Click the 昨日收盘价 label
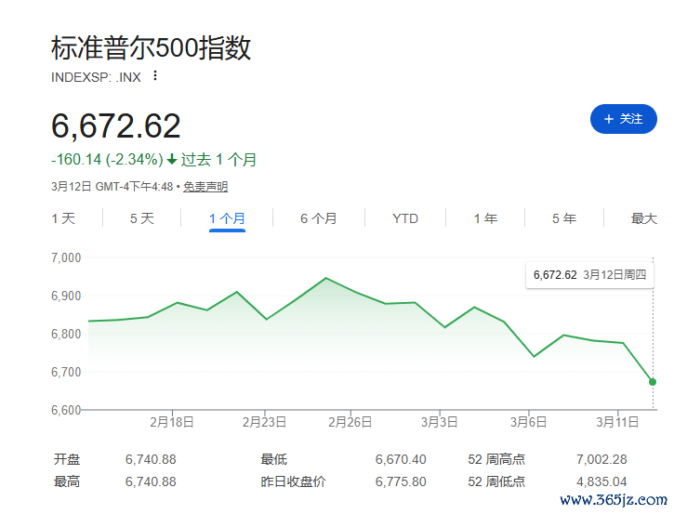674x514 pixels. (293, 481)
